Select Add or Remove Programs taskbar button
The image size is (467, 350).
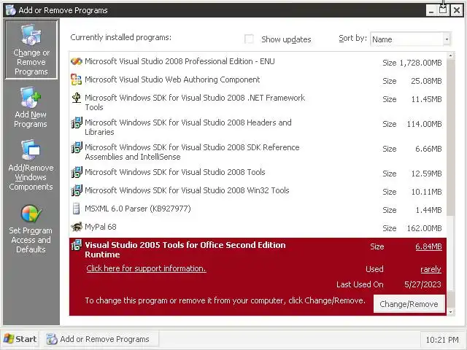point(101,339)
